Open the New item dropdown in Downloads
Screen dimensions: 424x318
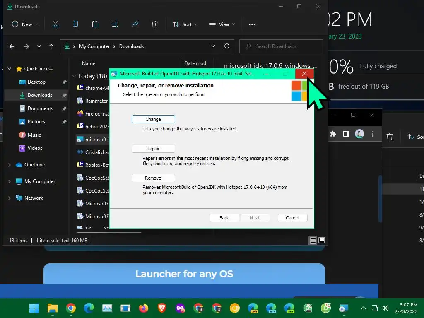[x=25, y=24]
